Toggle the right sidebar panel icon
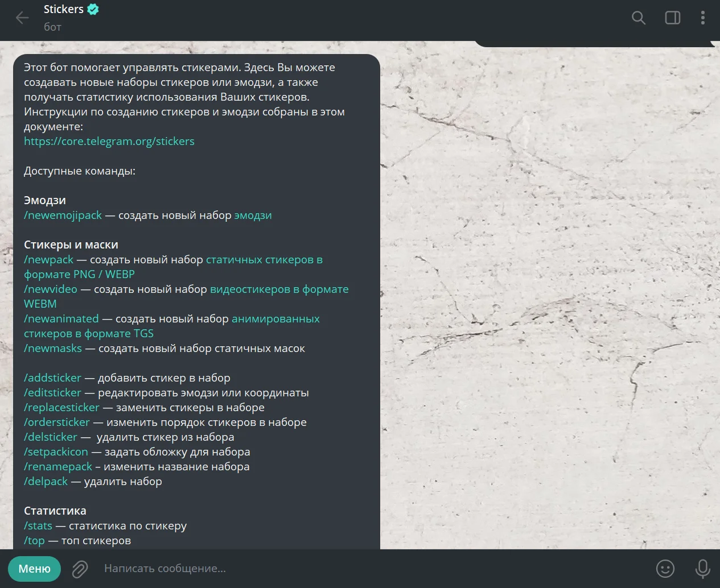 (673, 18)
